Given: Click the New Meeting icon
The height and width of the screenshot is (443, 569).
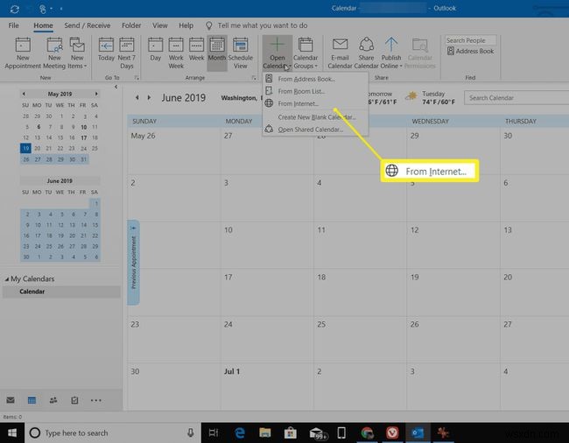Looking at the screenshot, I should (x=54, y=53).
